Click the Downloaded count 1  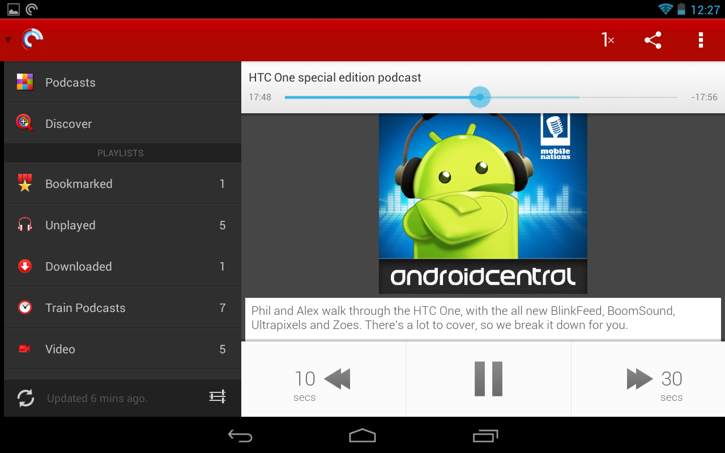tap(223, 267)
